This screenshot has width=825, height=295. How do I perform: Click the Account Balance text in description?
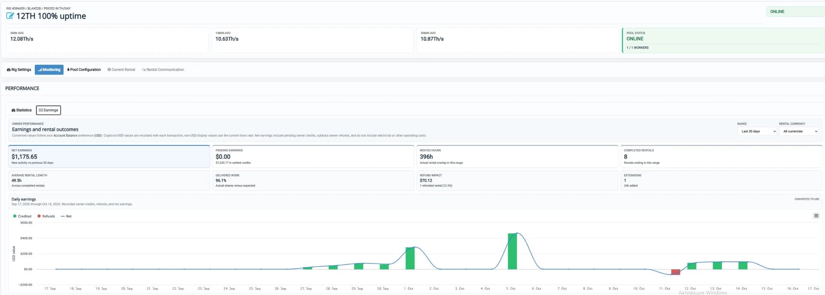(x=65, y=135)
